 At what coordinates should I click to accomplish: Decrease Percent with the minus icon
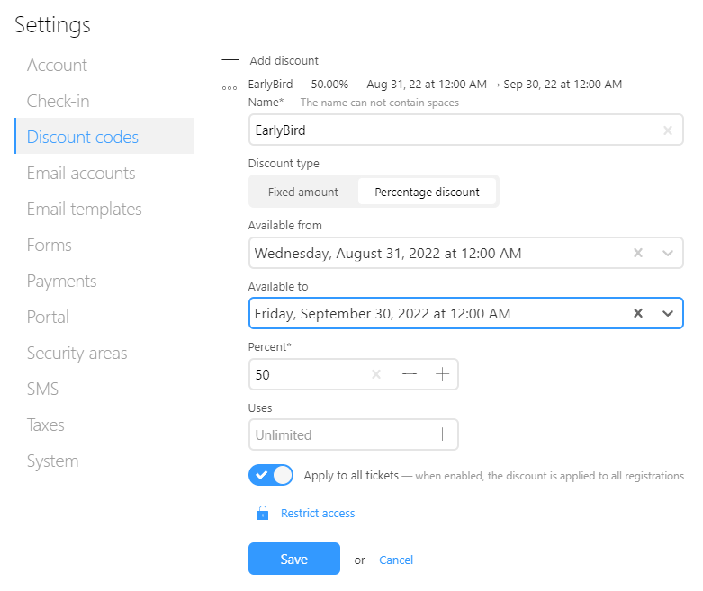[410, 375]
